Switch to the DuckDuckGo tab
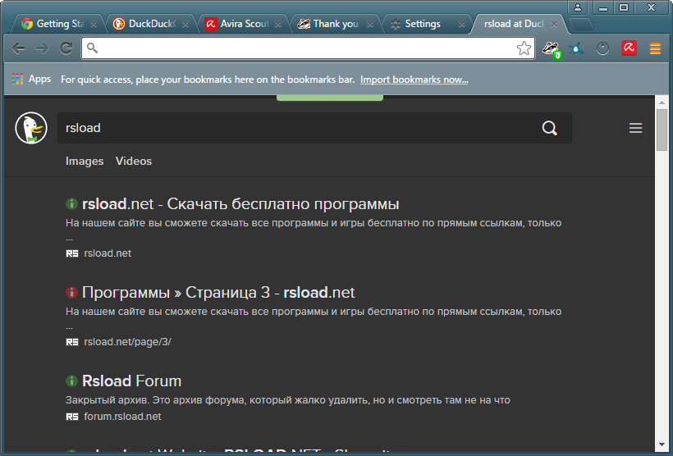This screenshot has width=673, height=456. (152, 24)
